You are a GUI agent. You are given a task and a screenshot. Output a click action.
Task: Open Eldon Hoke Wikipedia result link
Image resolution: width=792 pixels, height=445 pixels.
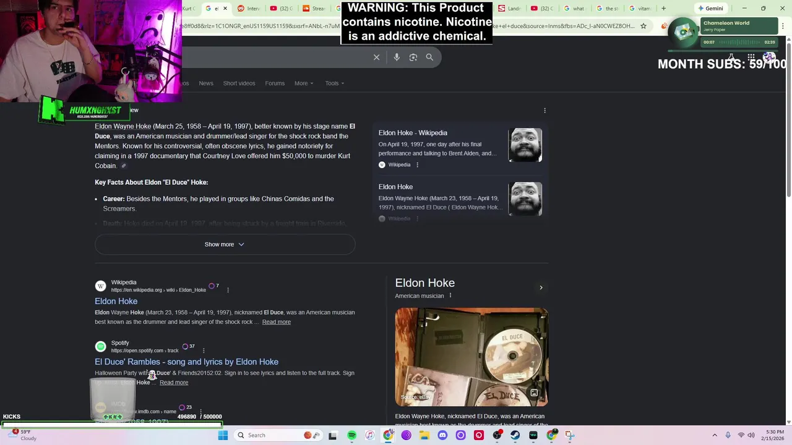(116, 301)
